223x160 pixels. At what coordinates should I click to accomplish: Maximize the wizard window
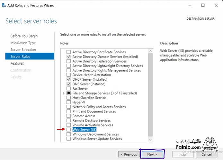203,5
